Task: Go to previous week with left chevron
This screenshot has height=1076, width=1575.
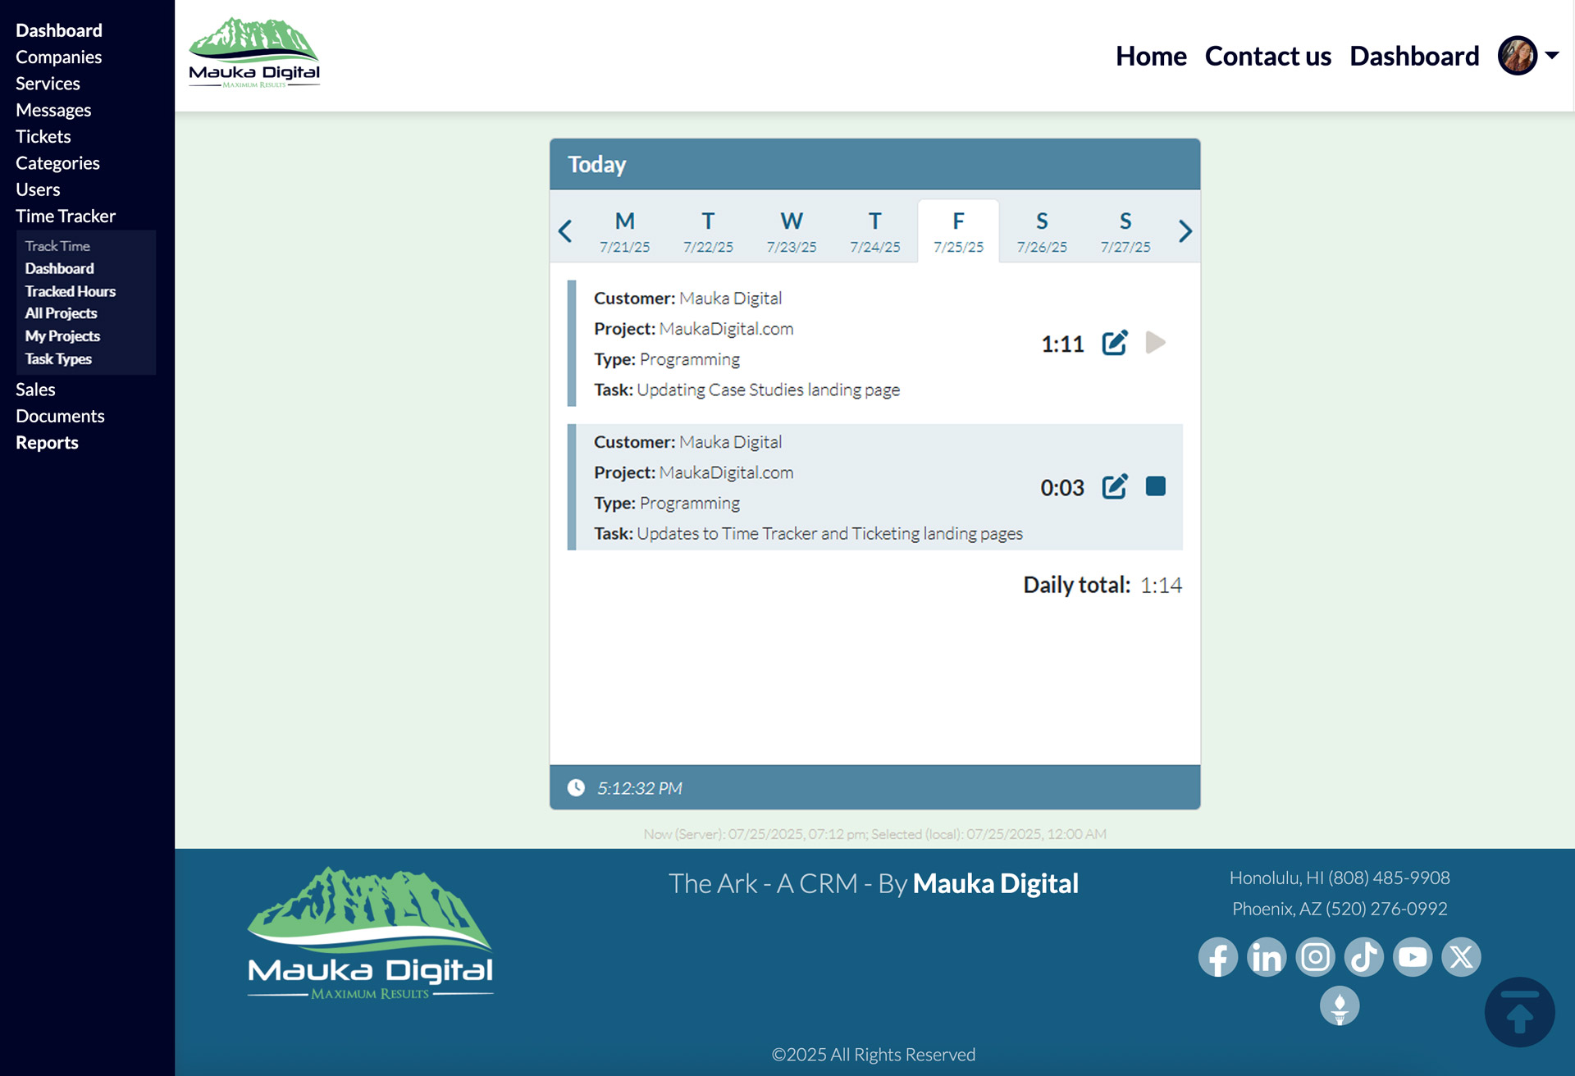Action: [x=565, y=230]
